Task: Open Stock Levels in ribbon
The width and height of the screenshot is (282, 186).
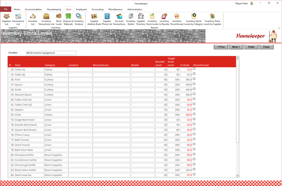Action: 59,19
